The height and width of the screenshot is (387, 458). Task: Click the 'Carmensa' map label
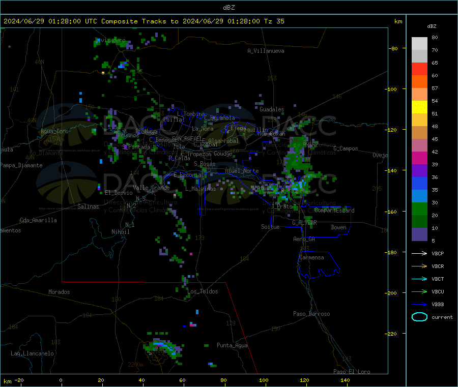311,258
